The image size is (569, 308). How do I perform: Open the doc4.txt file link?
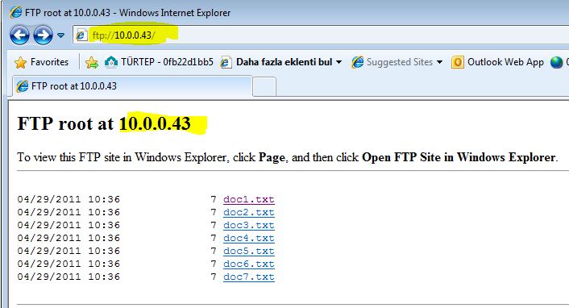coord(248,239)
